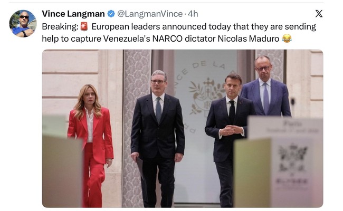Open the @LangmanVince handle link
This screenshot has width=343, height=211.
(x=150, y=14)
